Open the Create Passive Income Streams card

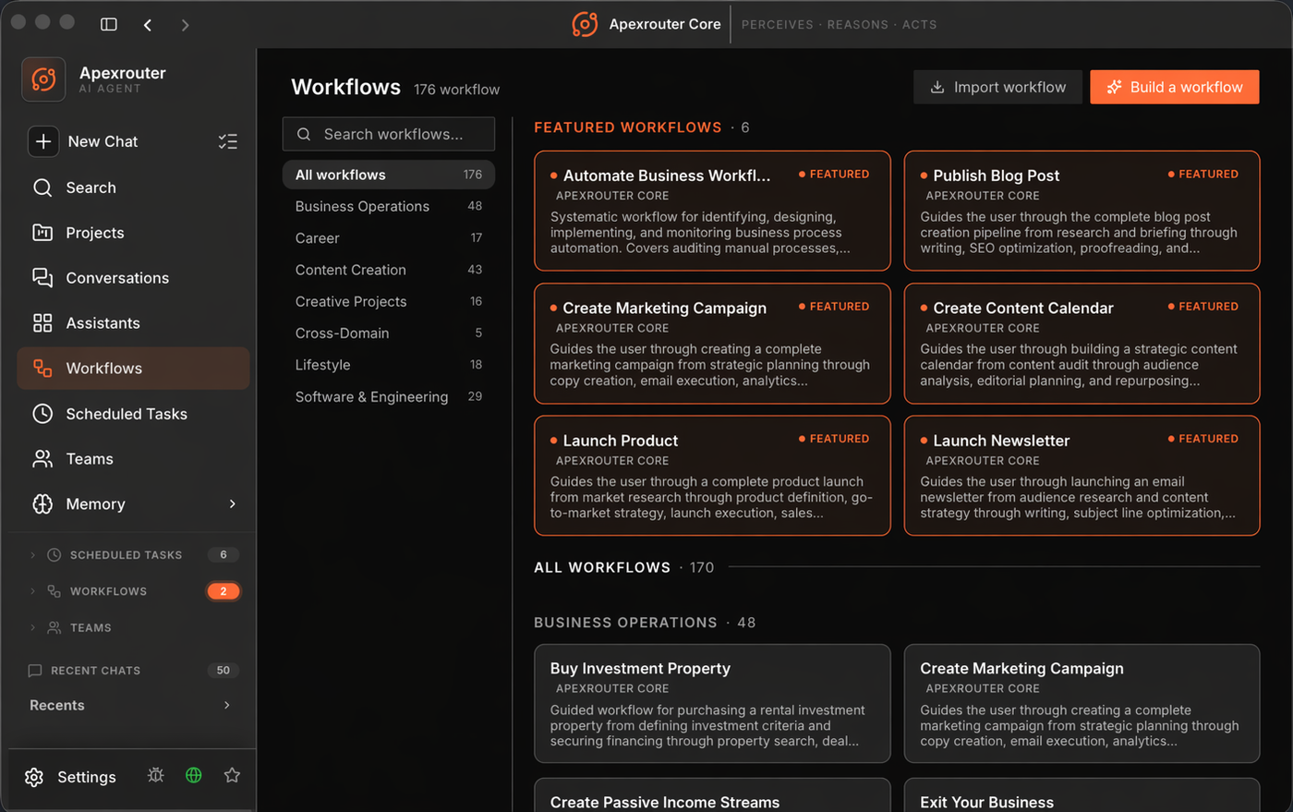[712, 795]
